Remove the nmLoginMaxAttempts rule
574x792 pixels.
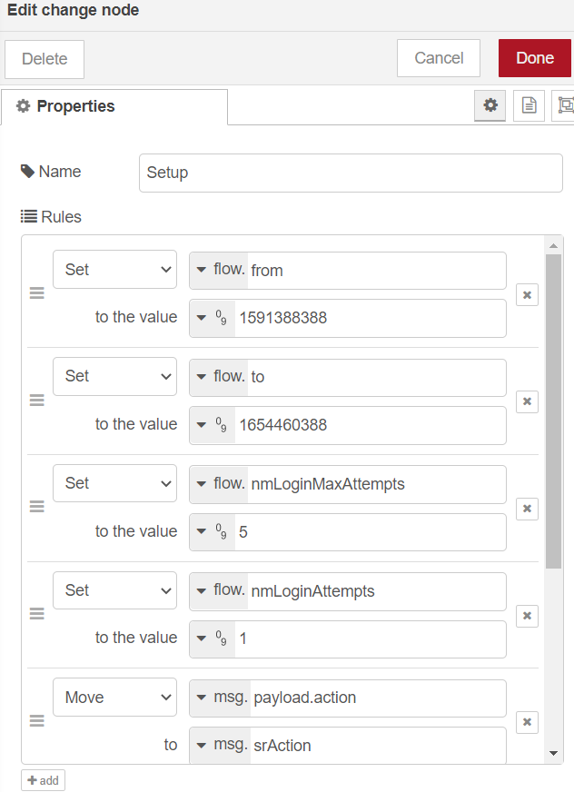tap(527, 509)
